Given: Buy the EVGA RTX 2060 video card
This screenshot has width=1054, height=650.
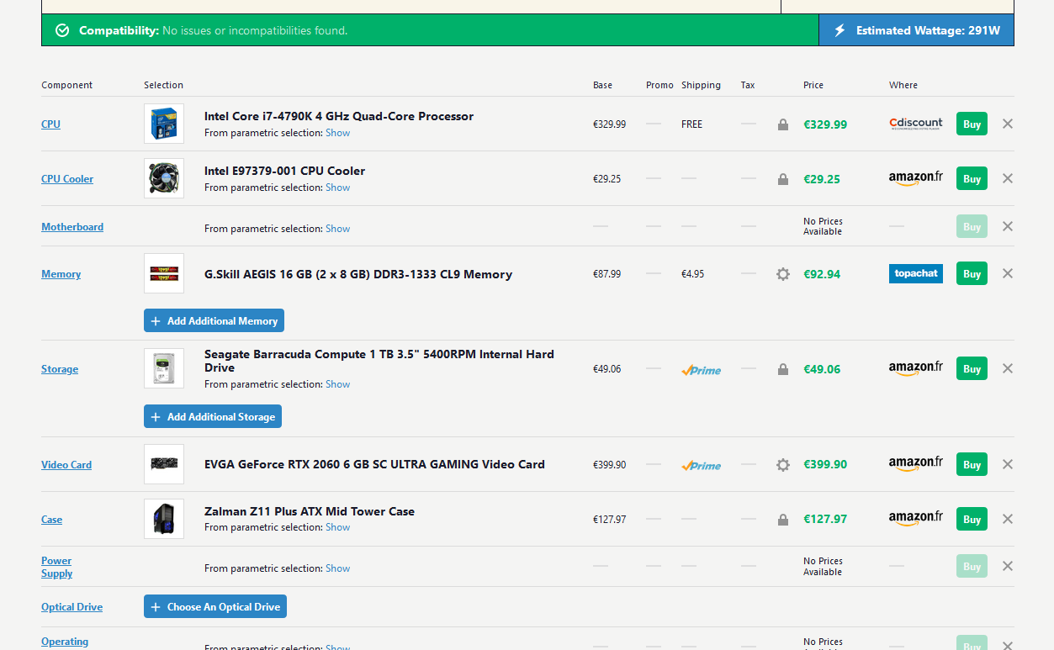Looking at the screenshot, I should point(972,465).
